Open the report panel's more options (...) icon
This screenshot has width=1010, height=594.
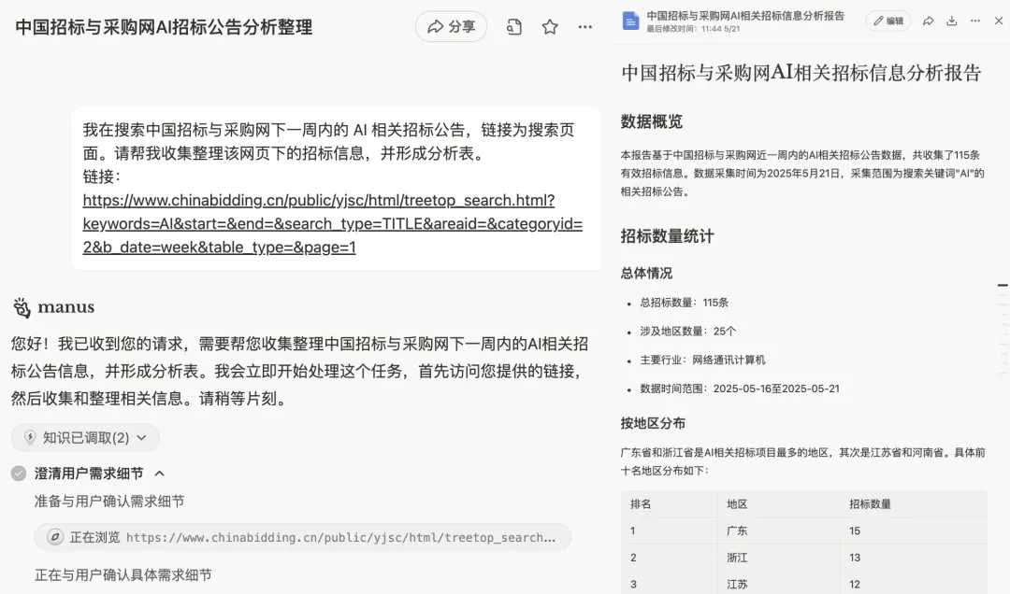coord(975,20)
